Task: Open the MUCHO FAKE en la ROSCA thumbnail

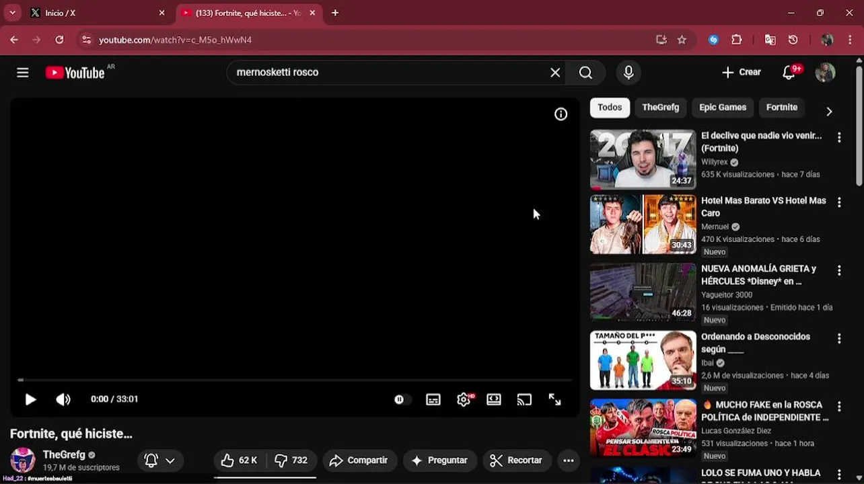Action: click(x=643, y=429)
